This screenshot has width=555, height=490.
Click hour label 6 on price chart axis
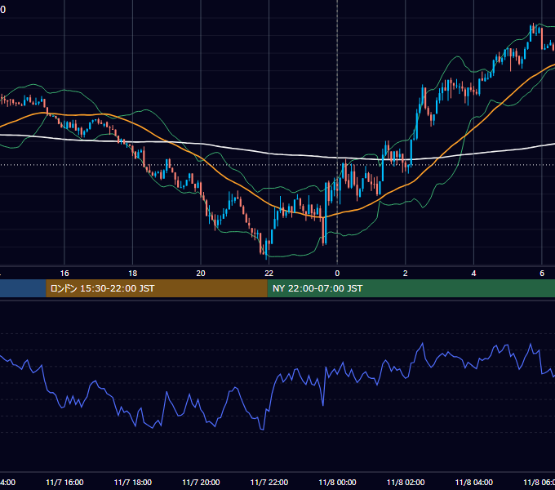(542, 273)
